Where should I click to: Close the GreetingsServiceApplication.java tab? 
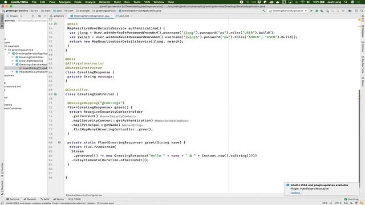click(x=112, y=16)
